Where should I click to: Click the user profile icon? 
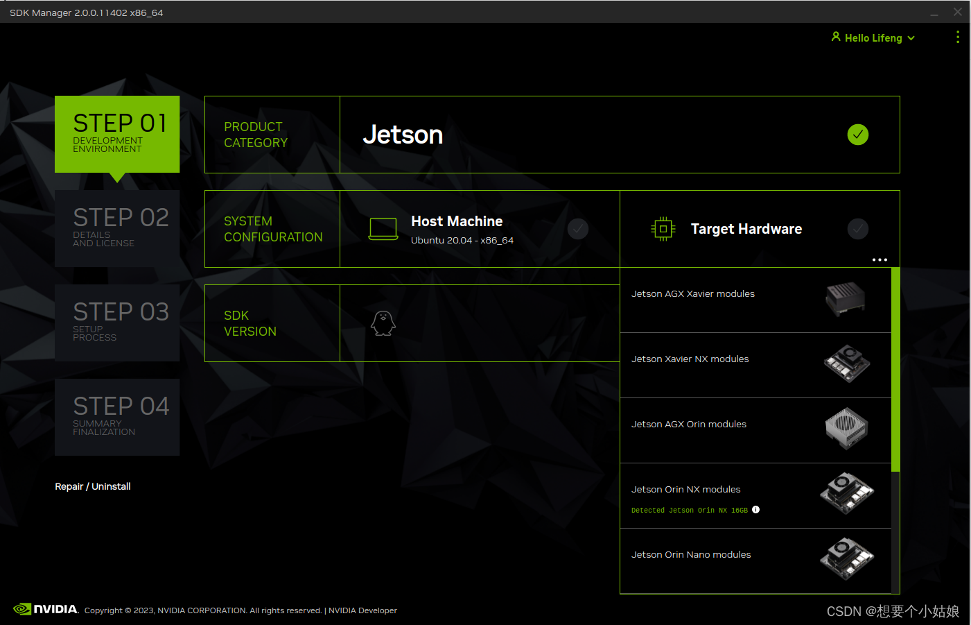pyautogui.click(x=836, y=37)
